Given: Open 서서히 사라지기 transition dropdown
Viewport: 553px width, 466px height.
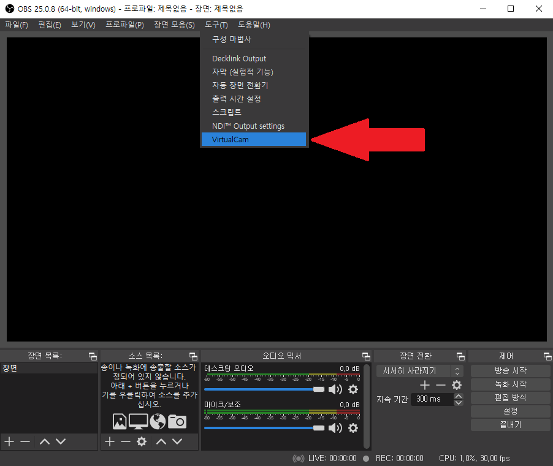Looking at the screenshot, I should (x=420, y=371).
